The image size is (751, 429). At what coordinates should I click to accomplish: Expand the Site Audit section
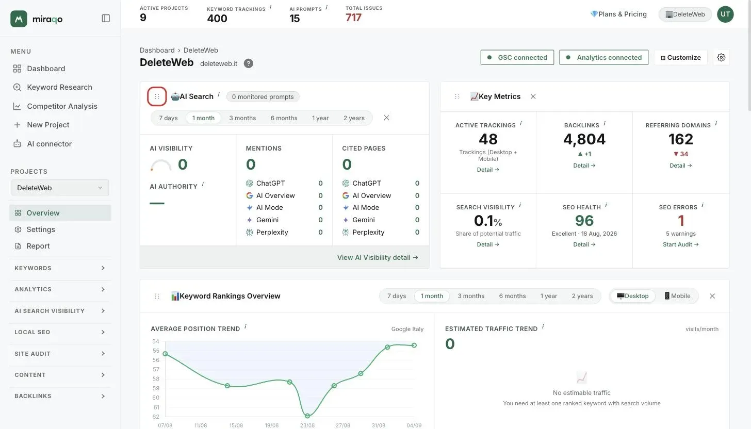60,354
